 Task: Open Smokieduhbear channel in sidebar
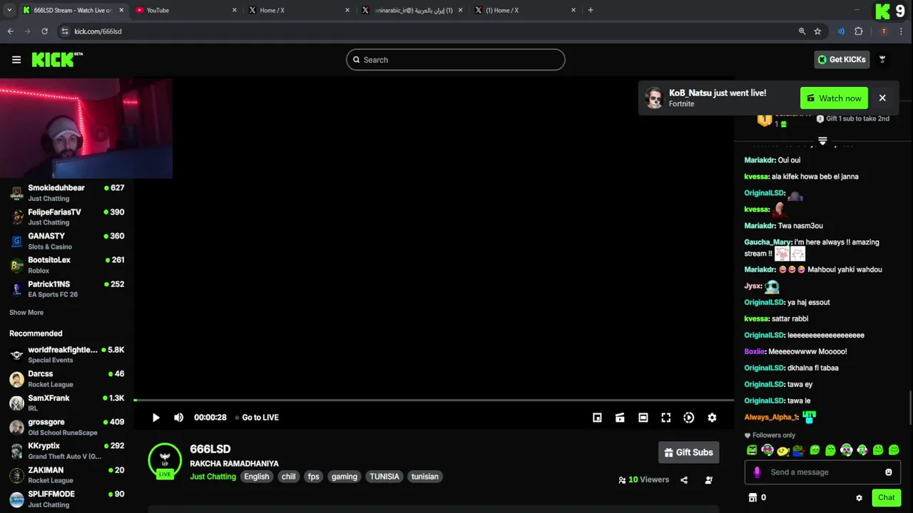click(67, 193)
